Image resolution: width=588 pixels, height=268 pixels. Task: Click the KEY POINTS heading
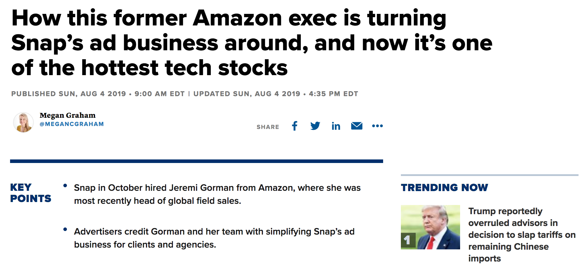pyautogui.click(x=30, y=193)
